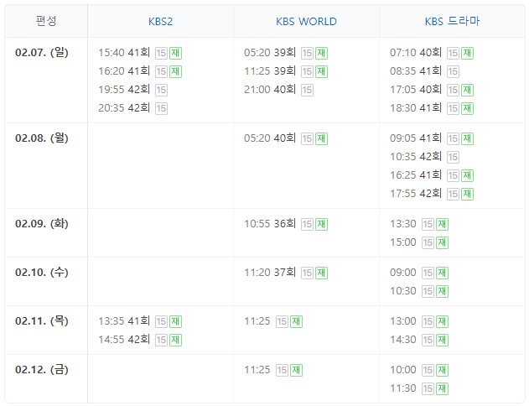The width and height of the screenshot is (529, 406).
Task: Open the KBS2 channel link
Action: 160,22
